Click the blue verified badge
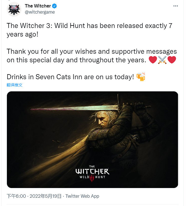The height and width of the screenshot is (206, 186). [55, 6]
